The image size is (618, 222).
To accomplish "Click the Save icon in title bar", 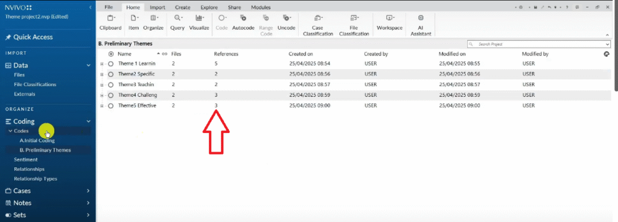I will click(535, 7).
